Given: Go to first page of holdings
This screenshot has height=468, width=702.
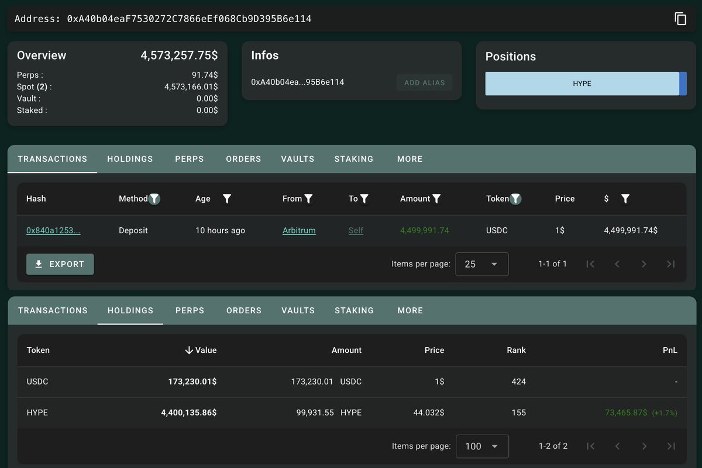Looking at the screenshot, I should point(591,446).
